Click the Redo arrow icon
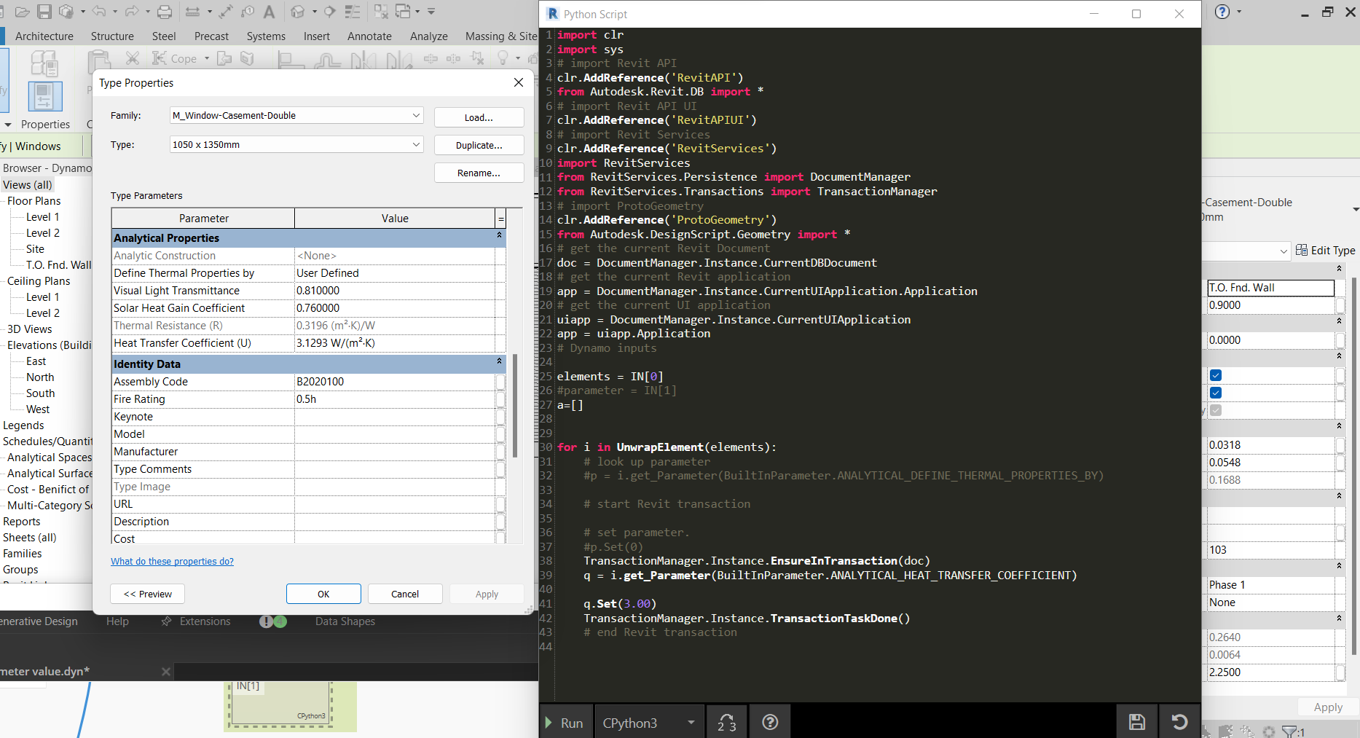1360x738 pixels. tap(132, 12)
